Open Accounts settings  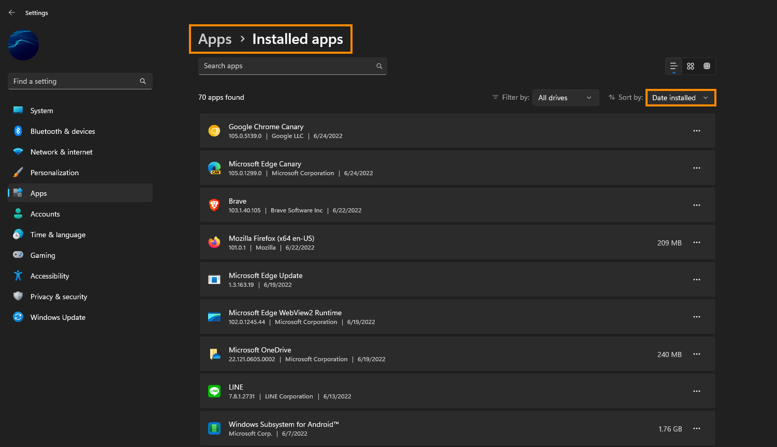pos(80,214)
